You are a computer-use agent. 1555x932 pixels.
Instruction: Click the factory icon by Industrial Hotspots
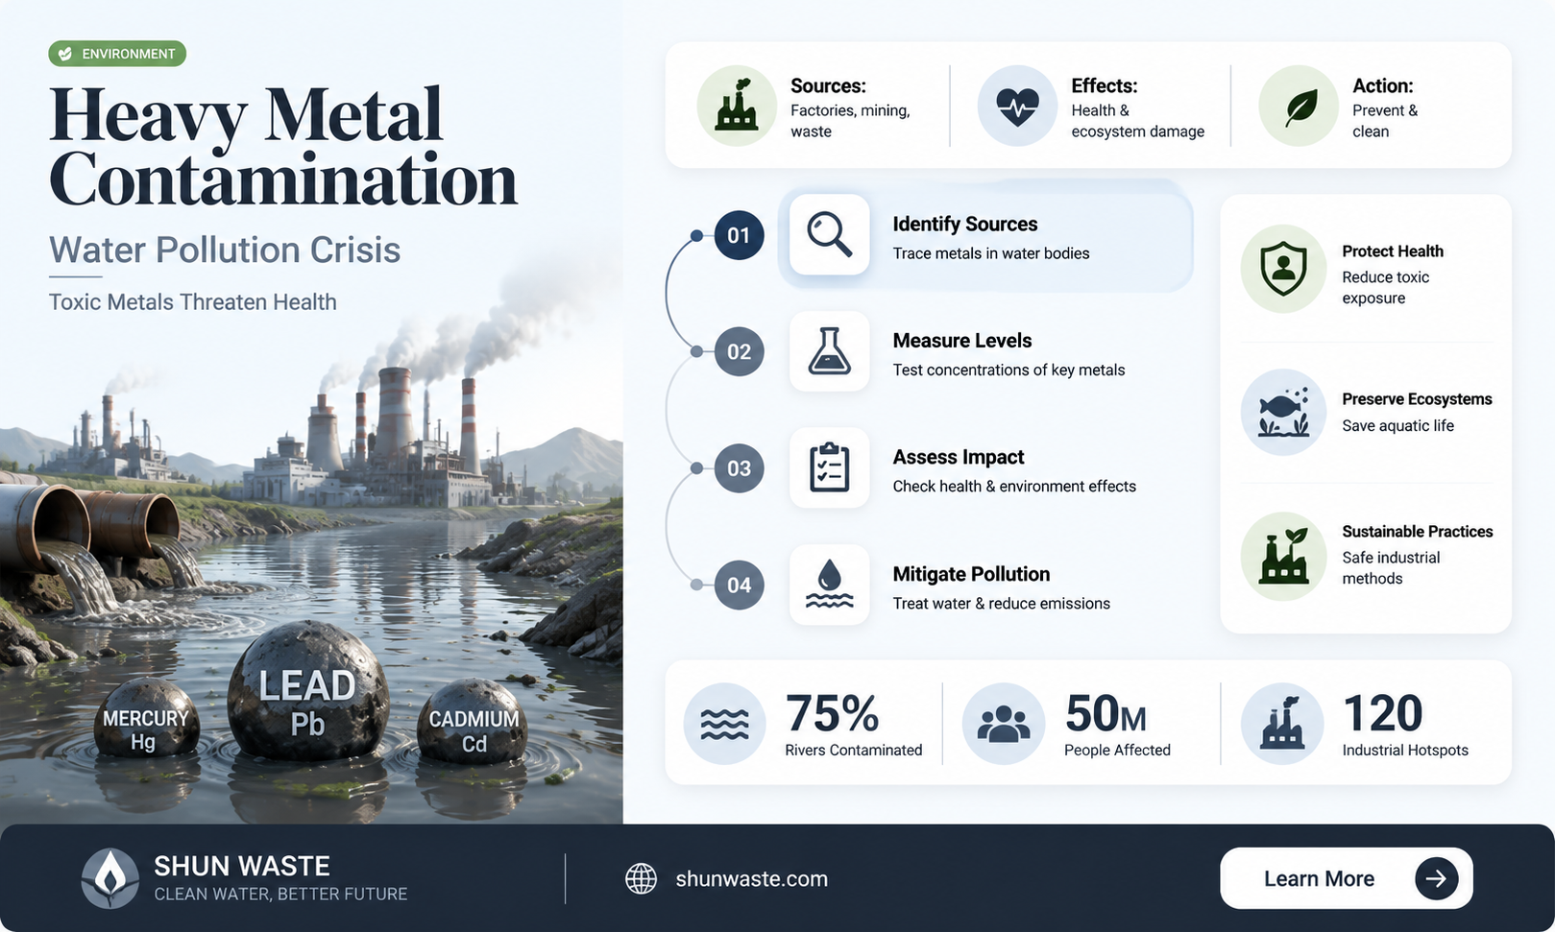(x=1282, y=723)
